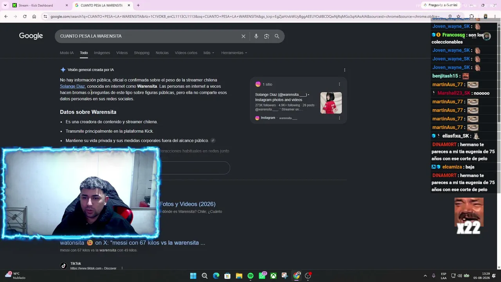Image resolution: width=501 pixels, height=282 pixels.
Task: Open Windows taskbar search
Action: pos(204,276)
